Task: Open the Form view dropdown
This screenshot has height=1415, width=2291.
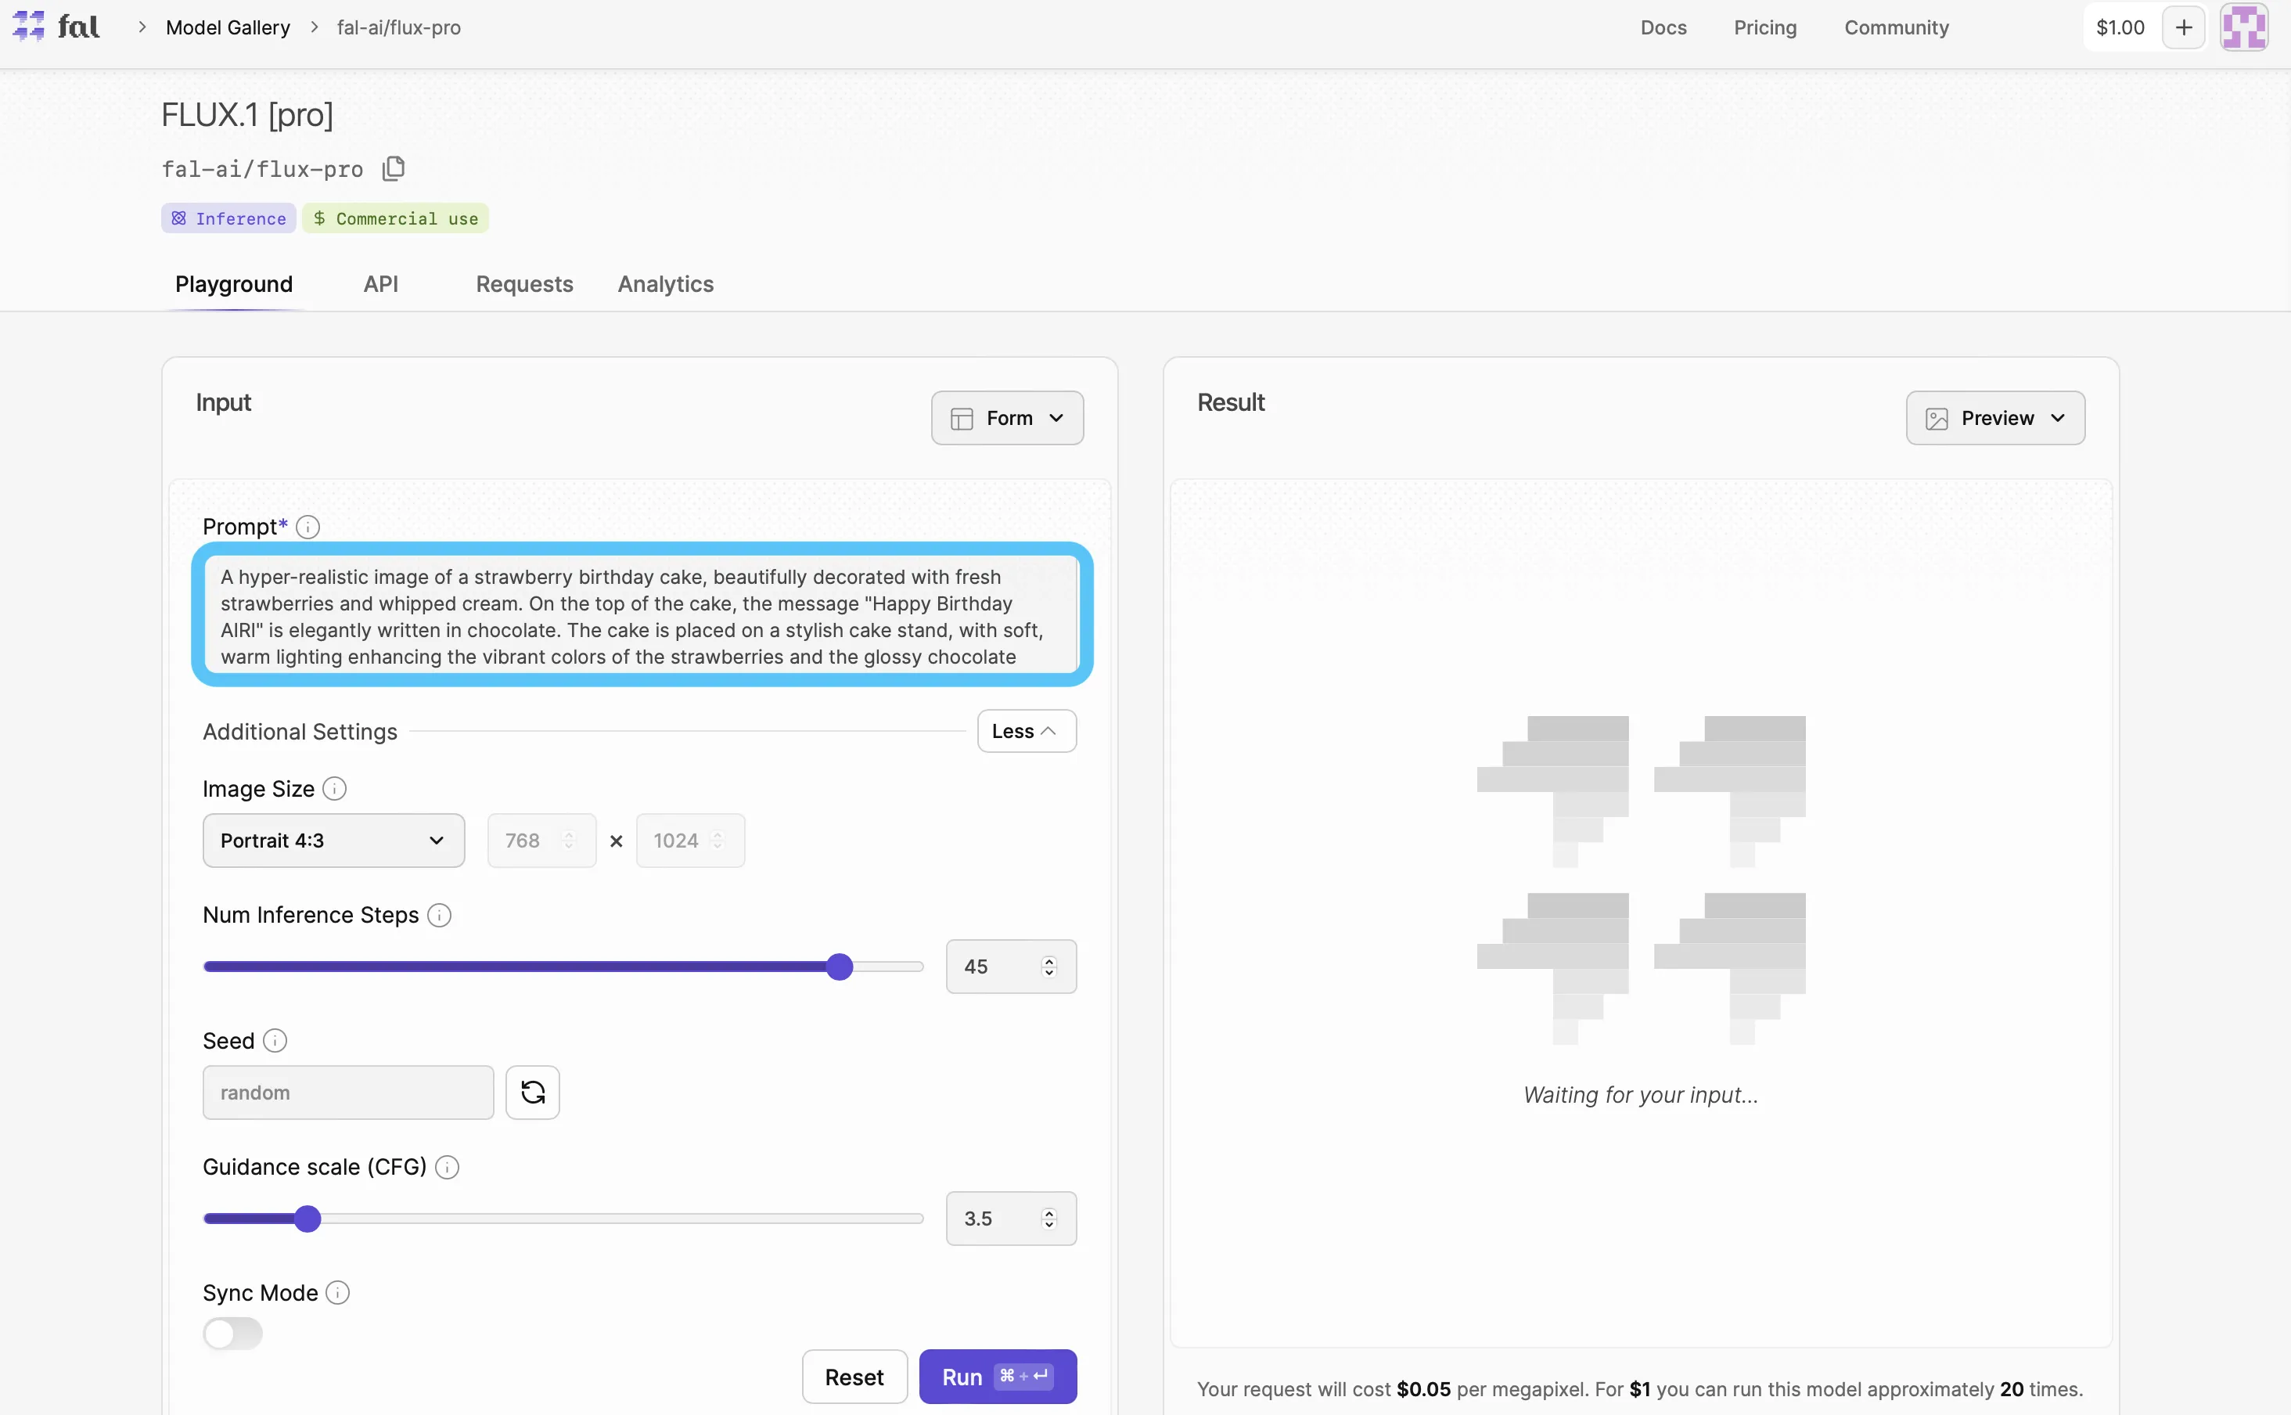Action: coord(1005,418)
